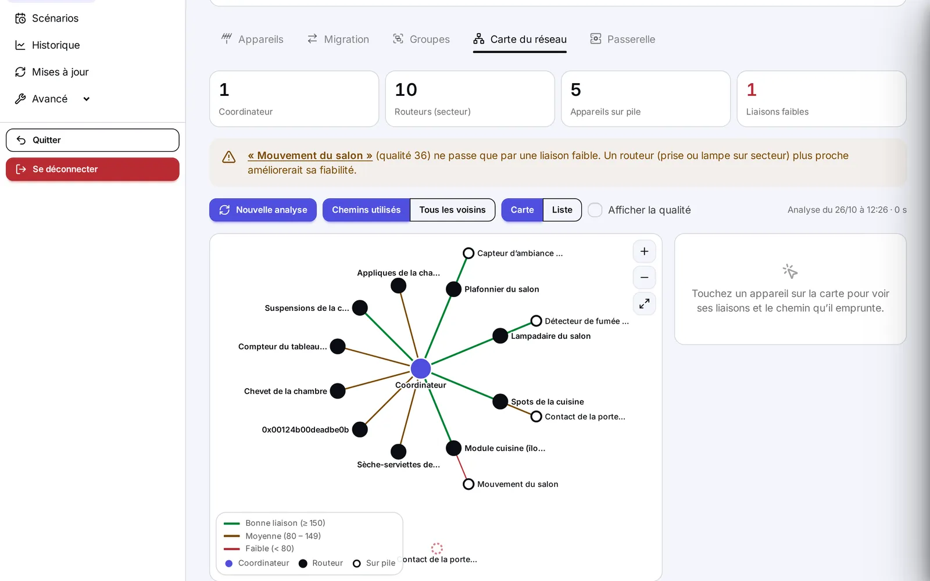
Task: Switch to the Passerelle tab
Action: (x=623, y=40)
